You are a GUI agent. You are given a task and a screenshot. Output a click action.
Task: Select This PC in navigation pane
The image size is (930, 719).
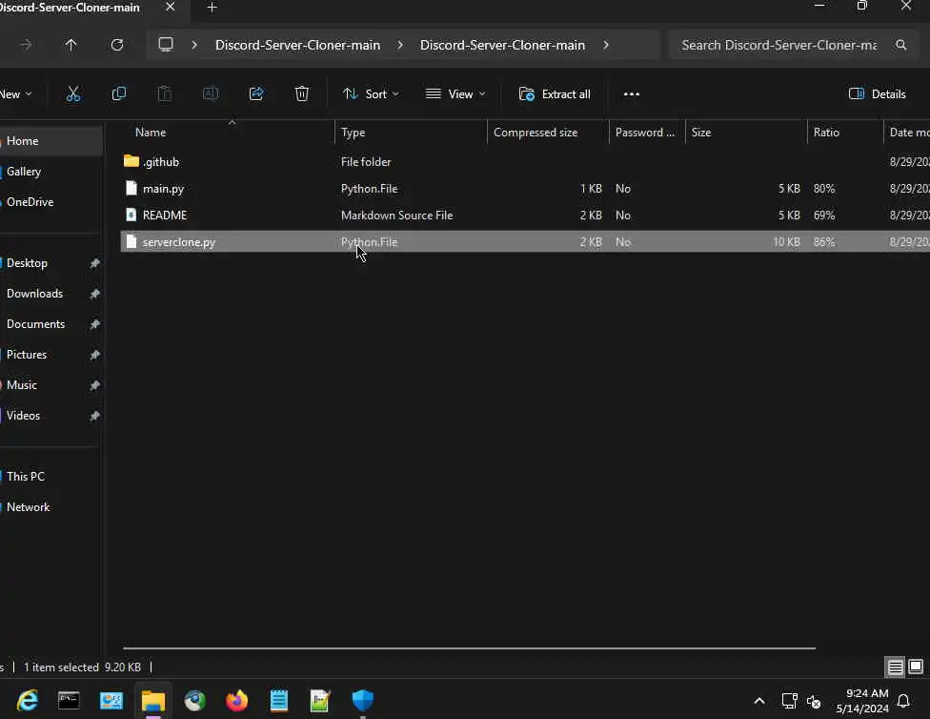pos(51,476)
